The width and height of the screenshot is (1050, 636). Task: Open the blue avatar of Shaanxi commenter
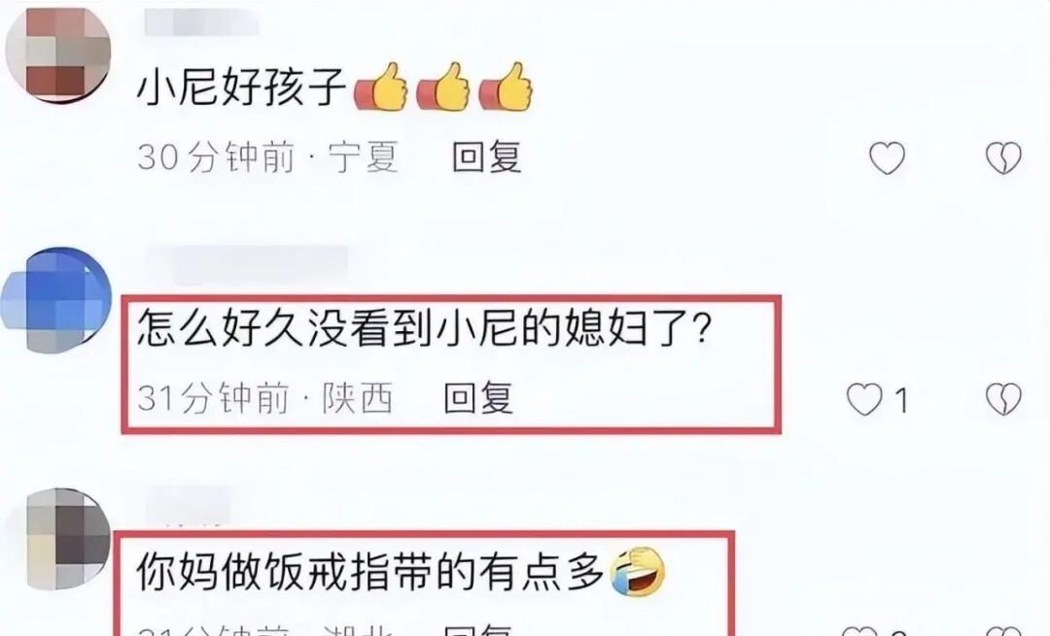pyautogui.click(x=56, y=299)
